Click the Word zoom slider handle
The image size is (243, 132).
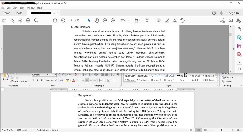coord(222,130)
